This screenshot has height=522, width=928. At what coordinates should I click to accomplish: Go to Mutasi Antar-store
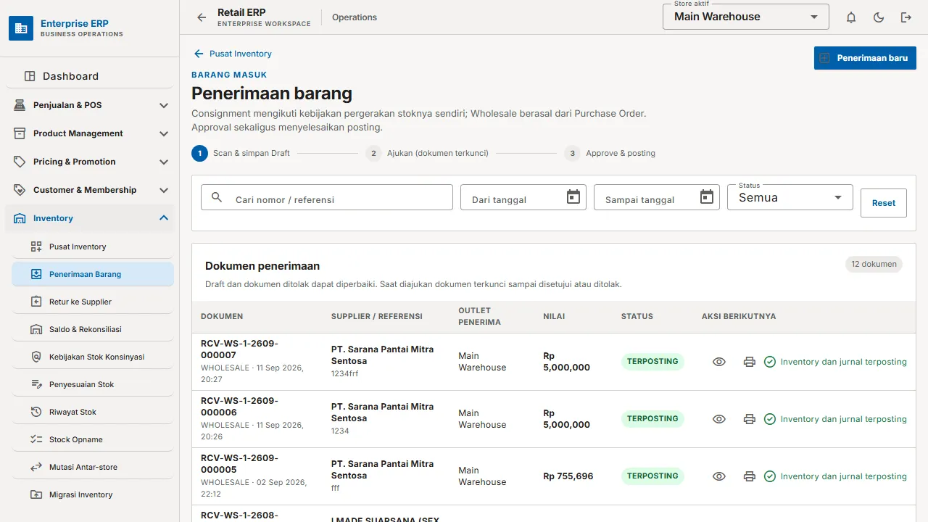click(x=93, y=467)
